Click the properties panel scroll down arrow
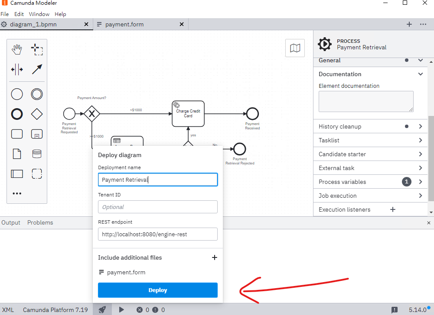The width and height of the screenshot is (434, 315). [x=431, y=212]
